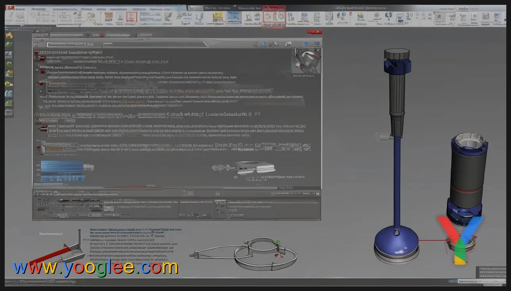The image size is (511, 291).
Task: Select the bottom teal icon in the left sidebar
Action: (x=9, y=112)
